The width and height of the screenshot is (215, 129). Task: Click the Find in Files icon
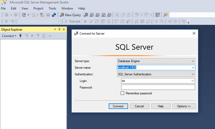(166, 15)
